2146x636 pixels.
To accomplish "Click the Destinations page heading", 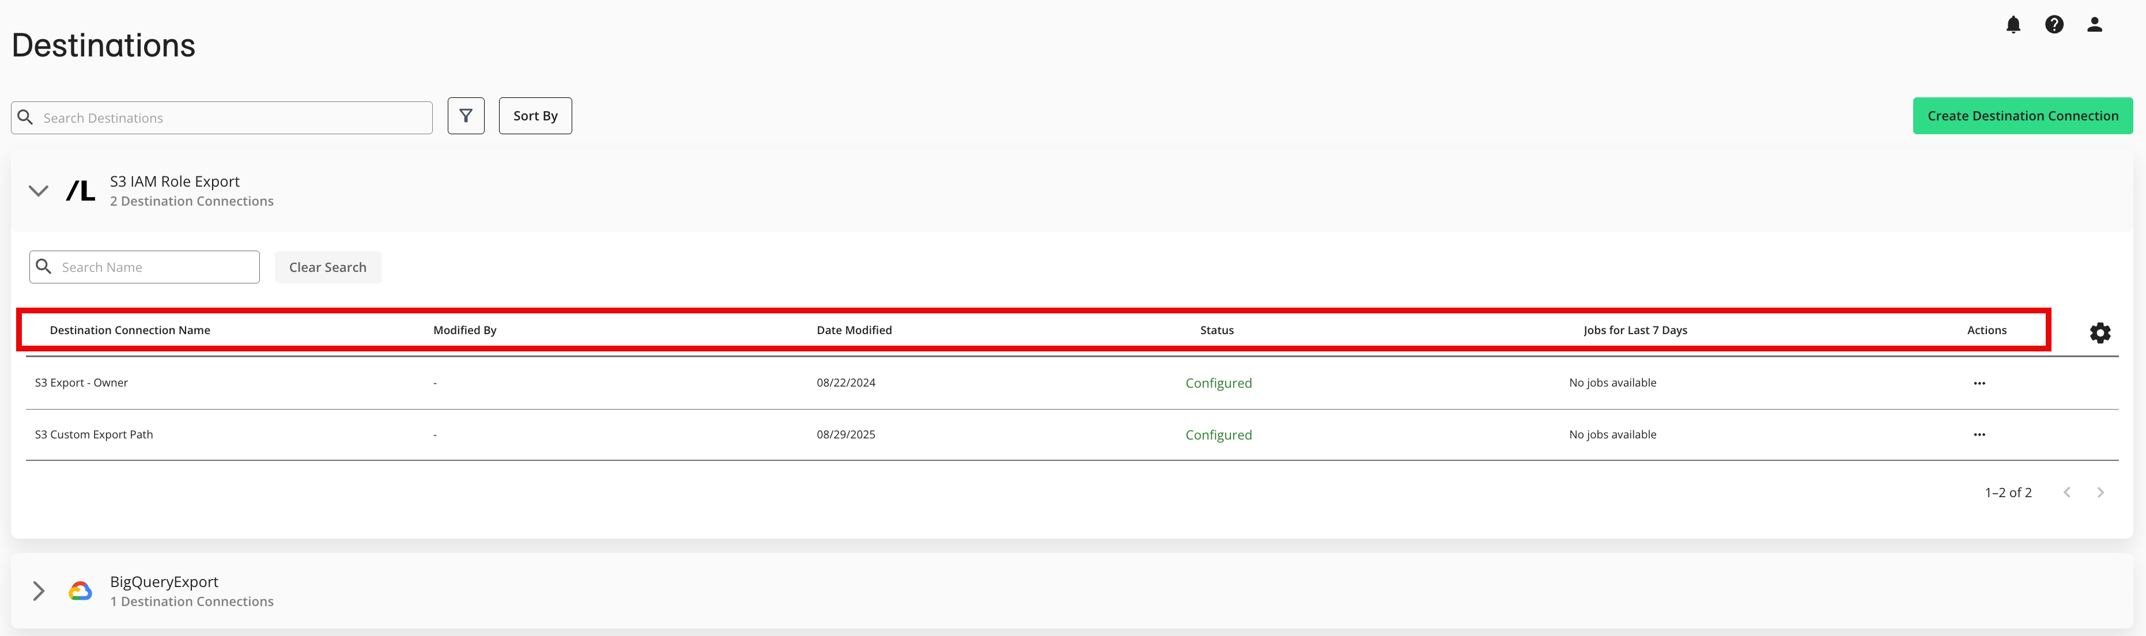I will point(103,45).
